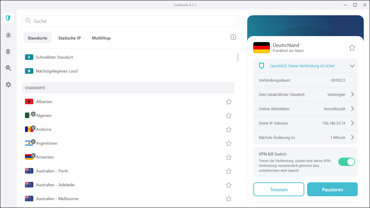370x208 pixels.
Task: Click the Algeria flag icon
Action: [x=29, y=116]
